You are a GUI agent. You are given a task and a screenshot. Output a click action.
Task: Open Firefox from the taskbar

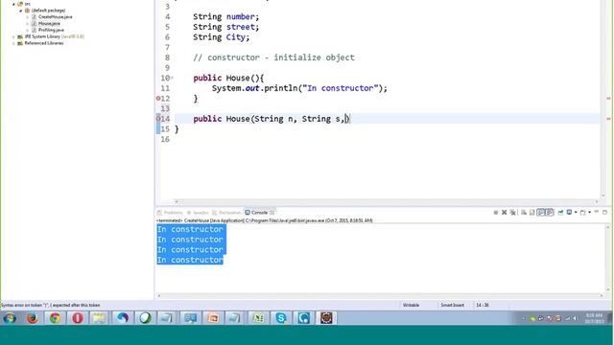33,318
